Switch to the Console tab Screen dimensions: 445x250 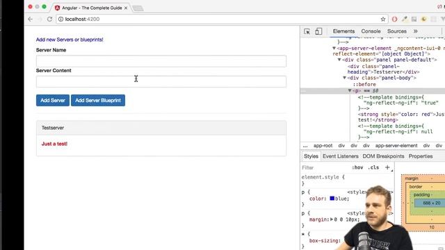click(x=371, y=31)
